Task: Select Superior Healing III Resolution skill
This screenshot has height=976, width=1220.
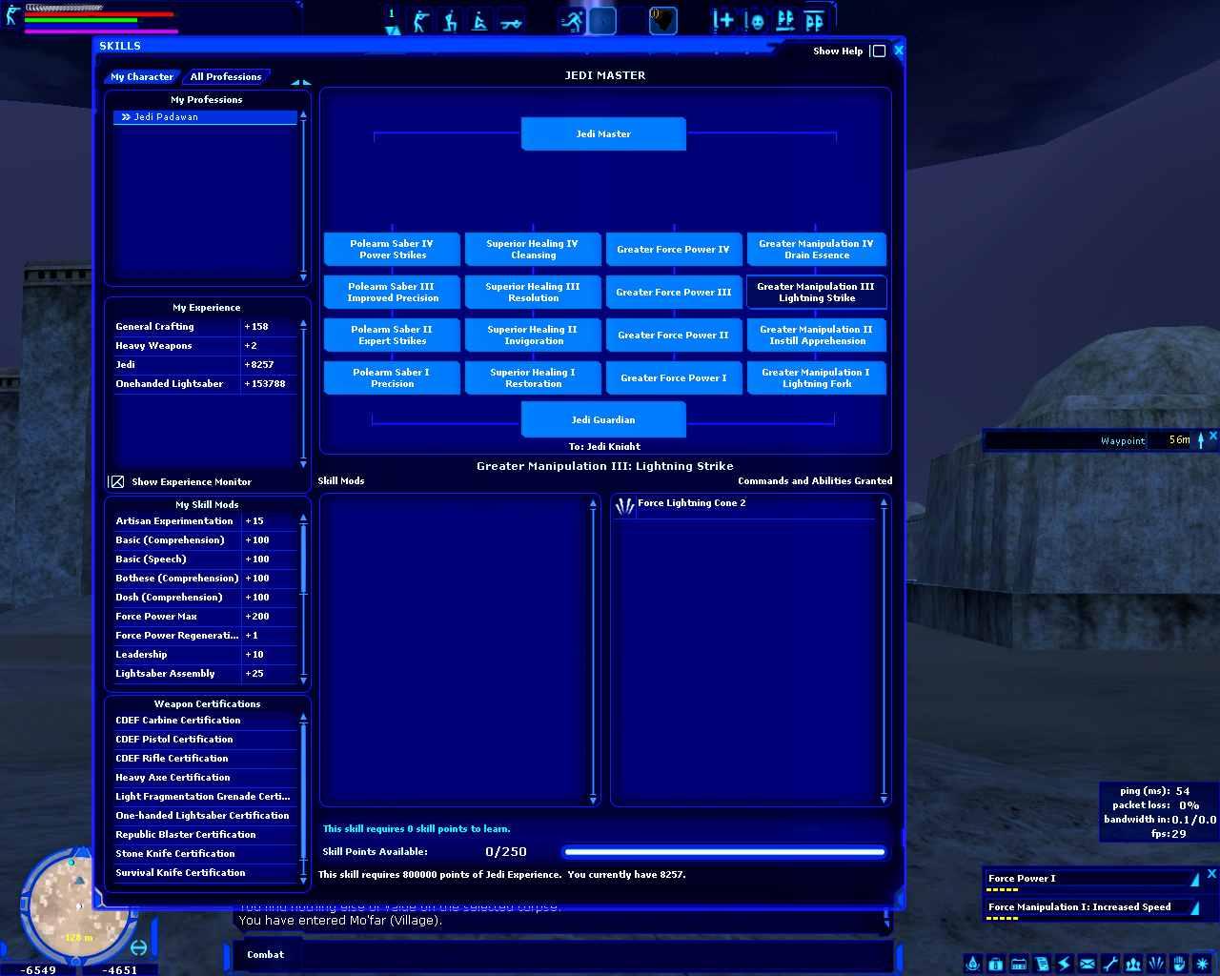Action: pos(533,292)
